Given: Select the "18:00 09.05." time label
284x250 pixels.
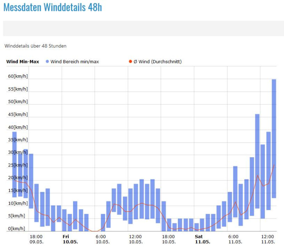Looking at the screenshot, I should point(36,239).
